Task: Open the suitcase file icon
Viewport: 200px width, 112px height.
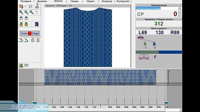Action: 21,6
